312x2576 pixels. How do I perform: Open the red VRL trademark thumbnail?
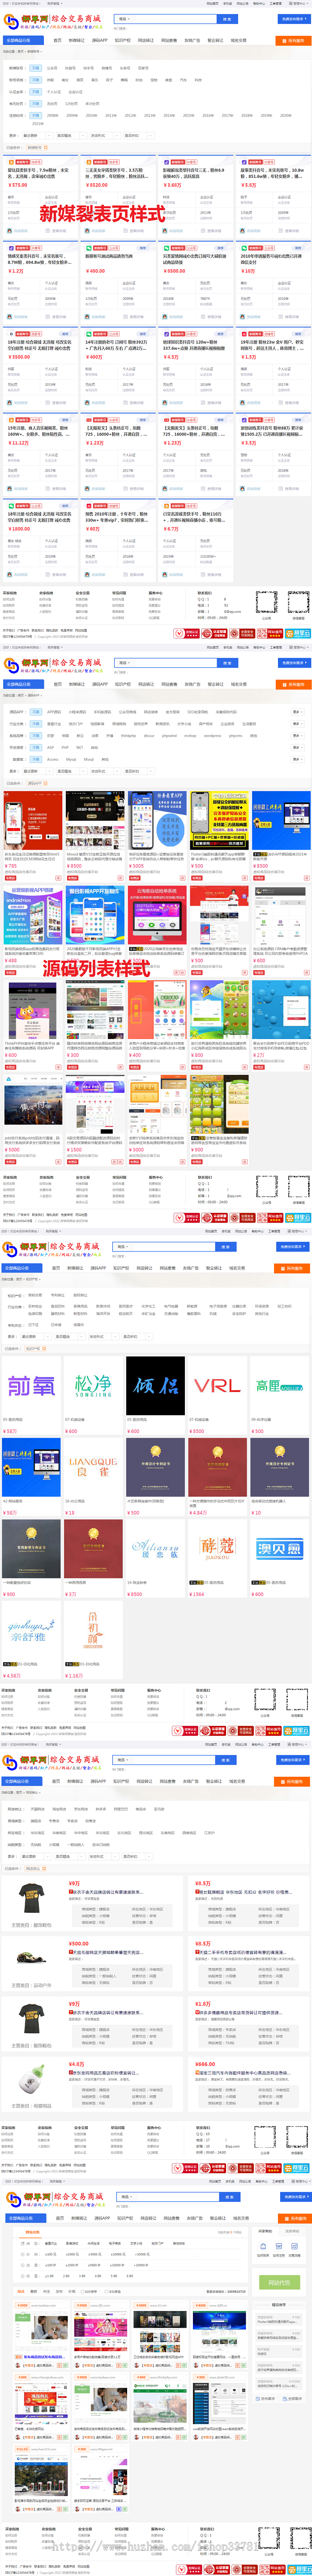point(217,1385)
